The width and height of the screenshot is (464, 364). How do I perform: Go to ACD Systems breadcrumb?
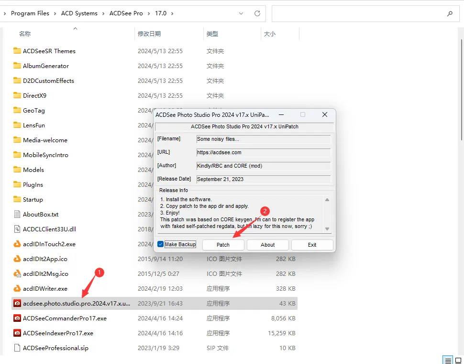coord(79,13)
